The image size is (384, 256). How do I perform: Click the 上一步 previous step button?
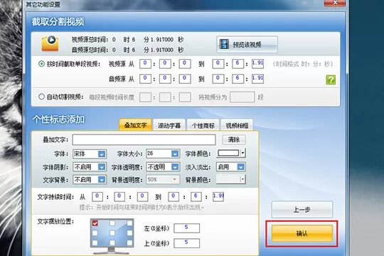pyautogui.click(x=302, y=210)
